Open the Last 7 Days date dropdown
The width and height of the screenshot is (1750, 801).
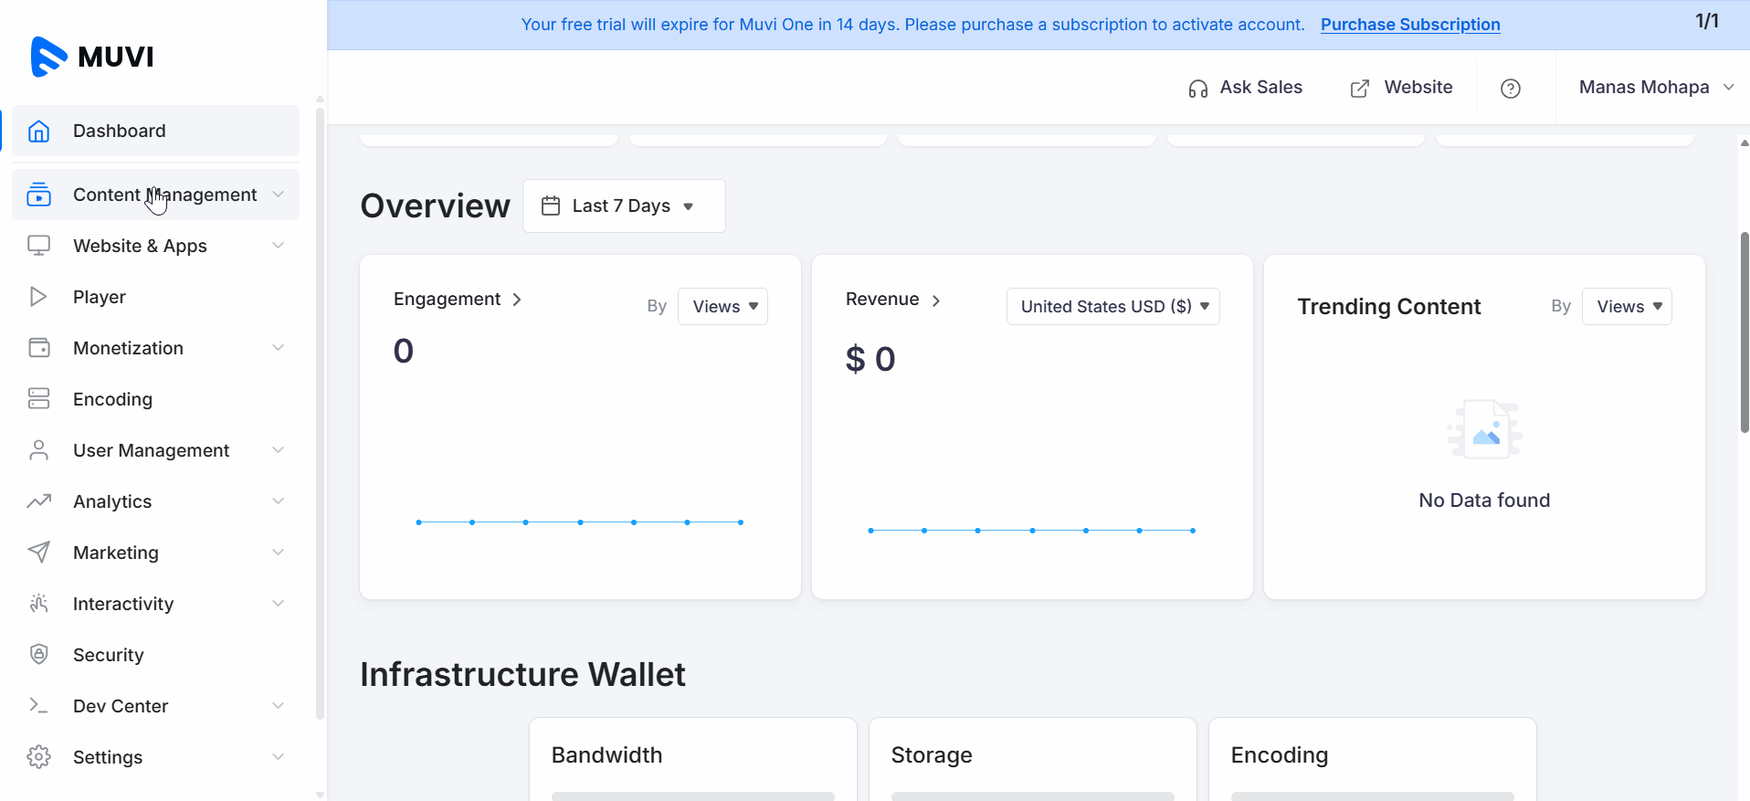[624, 206]
